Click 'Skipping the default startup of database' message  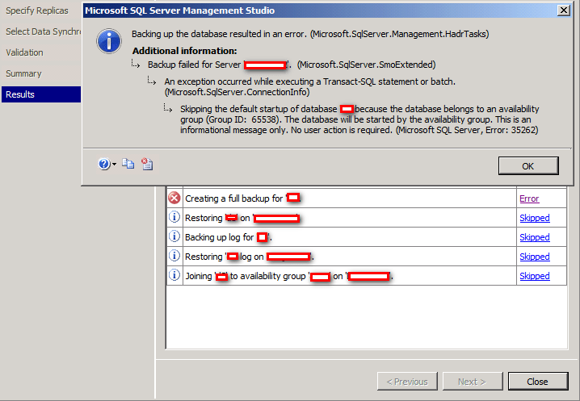point(359,119)
